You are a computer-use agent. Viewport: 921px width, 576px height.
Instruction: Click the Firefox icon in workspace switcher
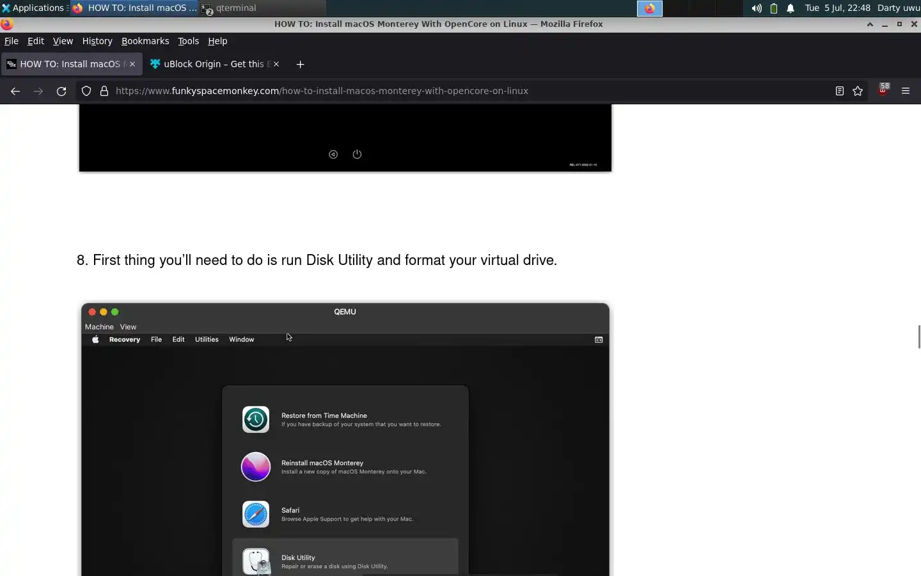coord(650,8)
